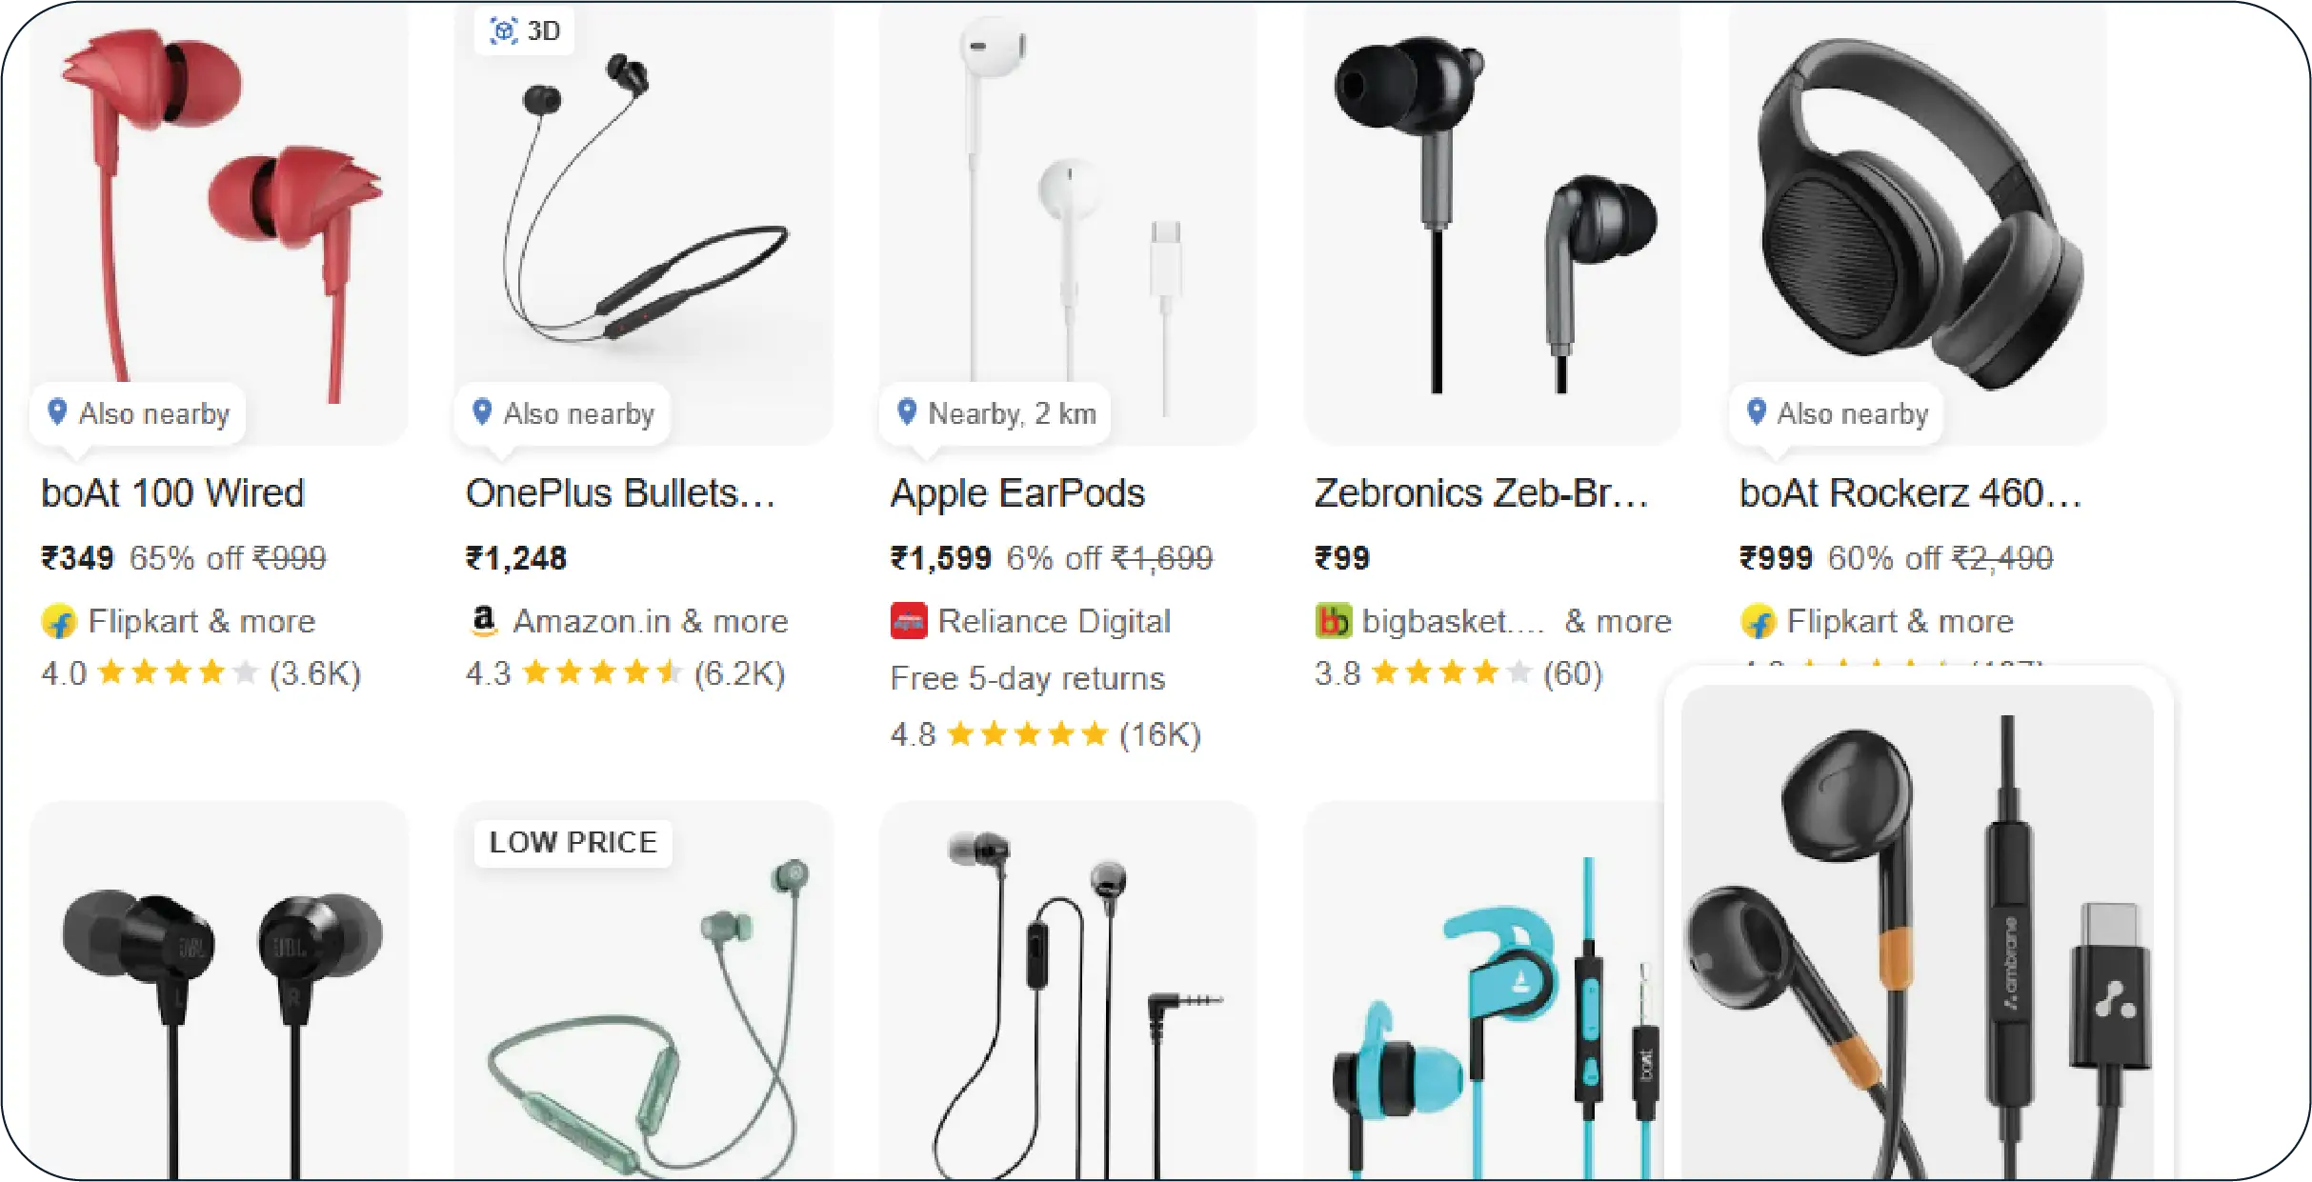Click the LOW PRICE badge on green neckband

[573, 843]
